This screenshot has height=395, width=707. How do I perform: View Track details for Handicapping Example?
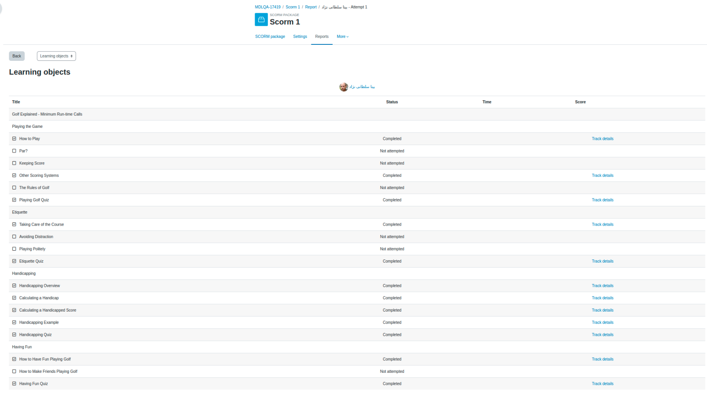(603, 322)
